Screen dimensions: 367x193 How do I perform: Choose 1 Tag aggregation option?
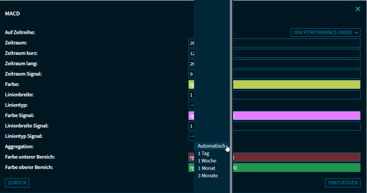click(x=204, y=153)
